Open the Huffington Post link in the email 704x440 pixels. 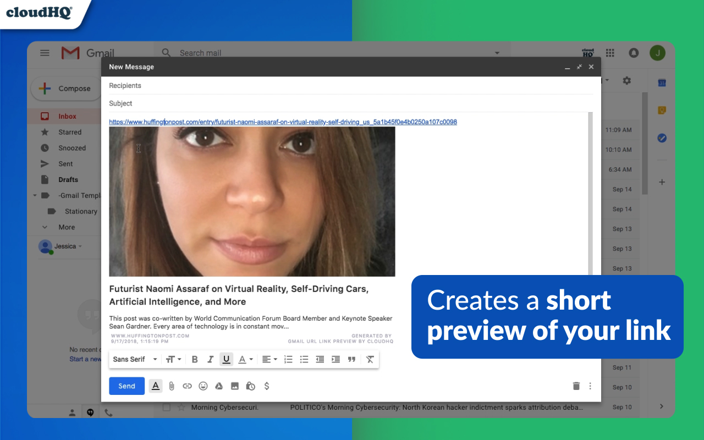(283, 122)
